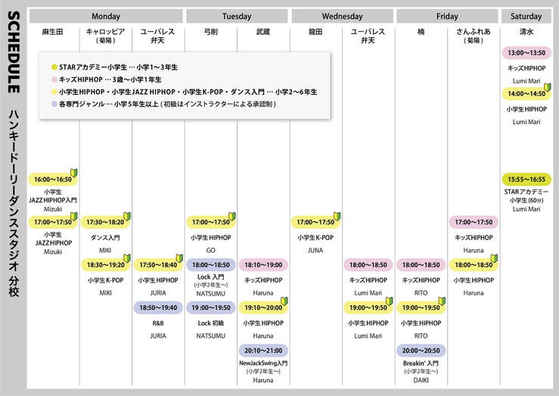Click the 'ダンス入門' class name

click(x=106, y=238)
